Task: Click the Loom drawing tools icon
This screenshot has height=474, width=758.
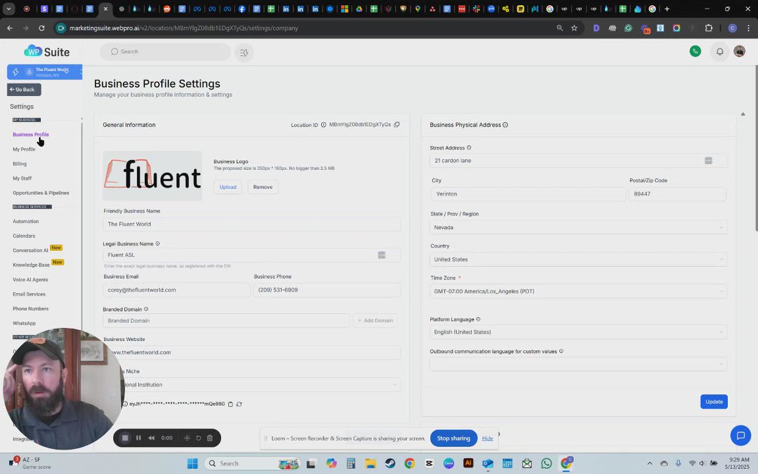Action: [187, 438]
